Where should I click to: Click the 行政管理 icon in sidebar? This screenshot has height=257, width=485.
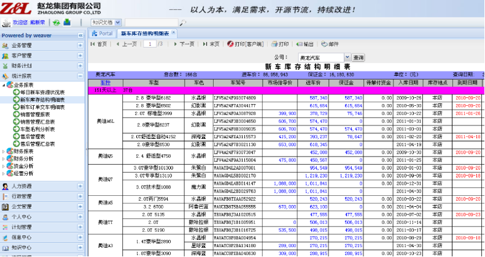[6, 196]
